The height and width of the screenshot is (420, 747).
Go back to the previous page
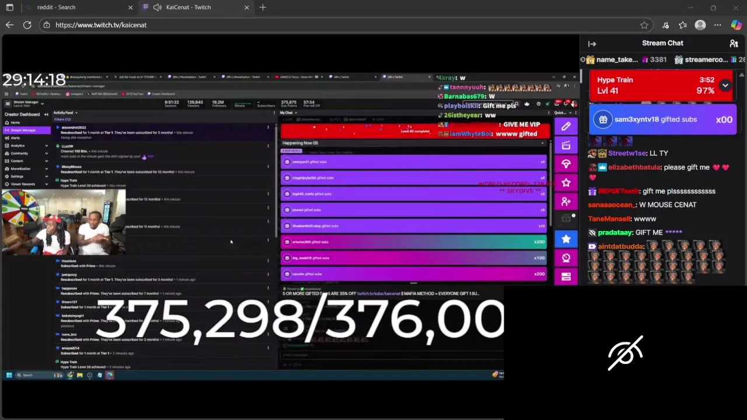[9, 25]
